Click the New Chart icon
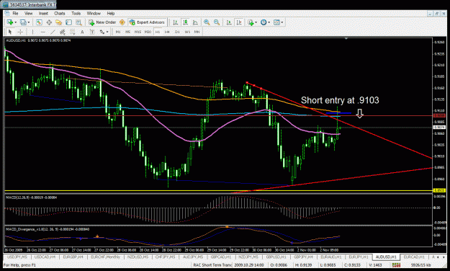450x271 pixels. pyautogui.click(x=10, y=22)
